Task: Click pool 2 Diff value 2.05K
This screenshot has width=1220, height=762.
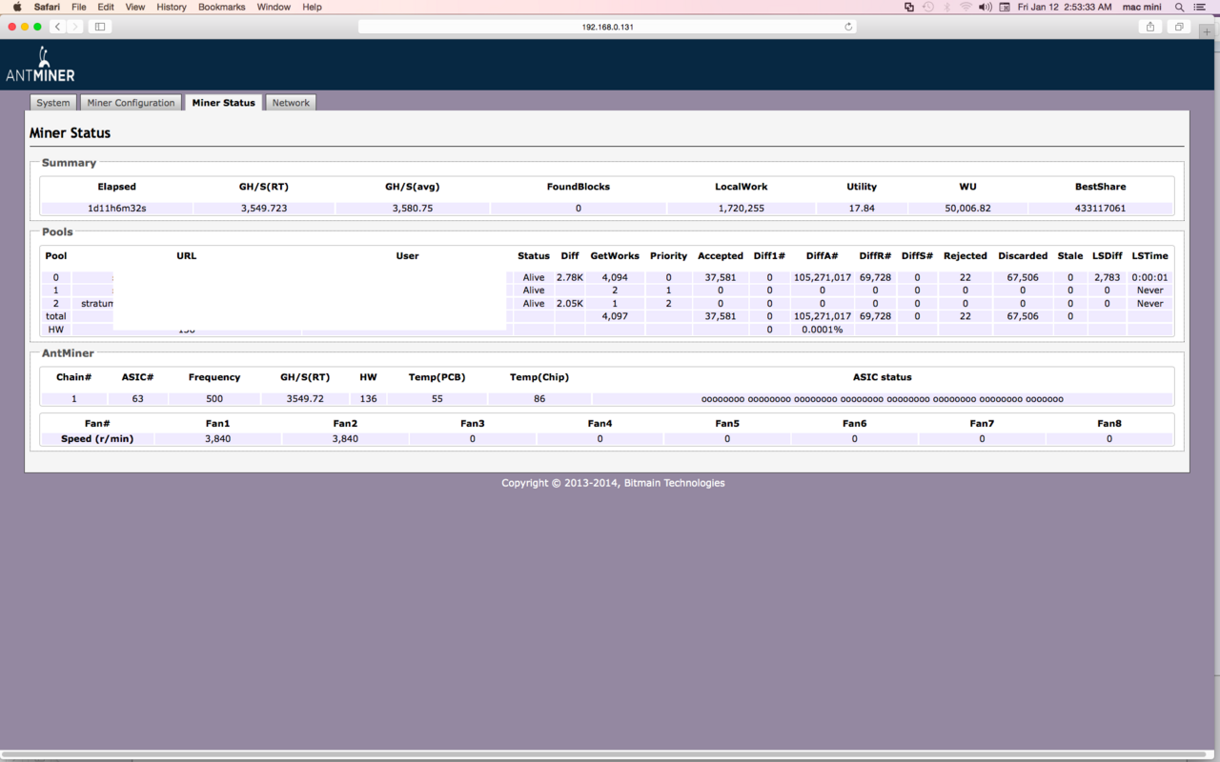Action: tap(570, 303)
